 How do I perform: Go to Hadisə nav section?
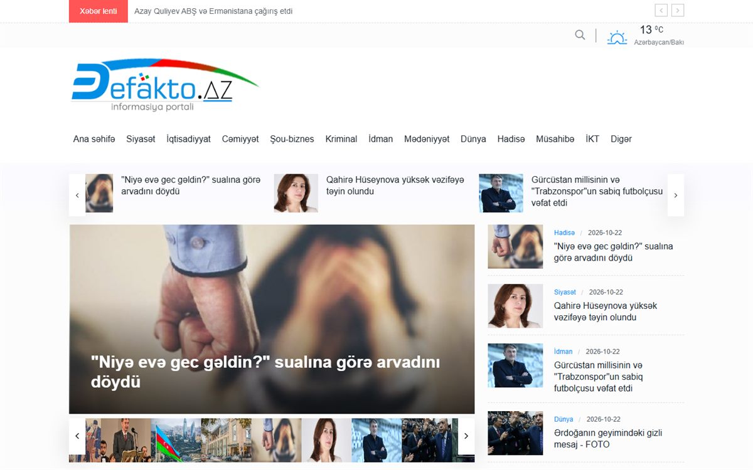click(x=511, y=139)
